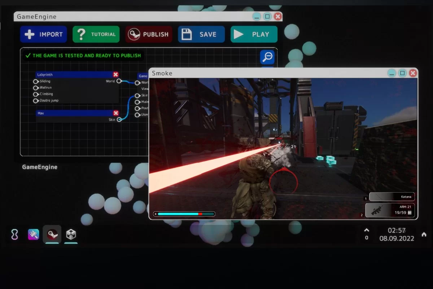Delete the Labyrinth node with red X
The image size is (433, 289).
[x=115, y=74]
